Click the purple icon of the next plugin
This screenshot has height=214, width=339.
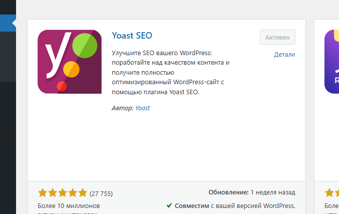coord(332,62)
